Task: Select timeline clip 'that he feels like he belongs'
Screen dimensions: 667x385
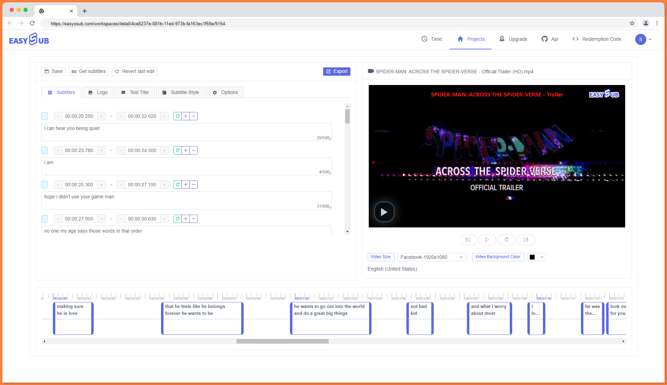Action: [202, 318]
